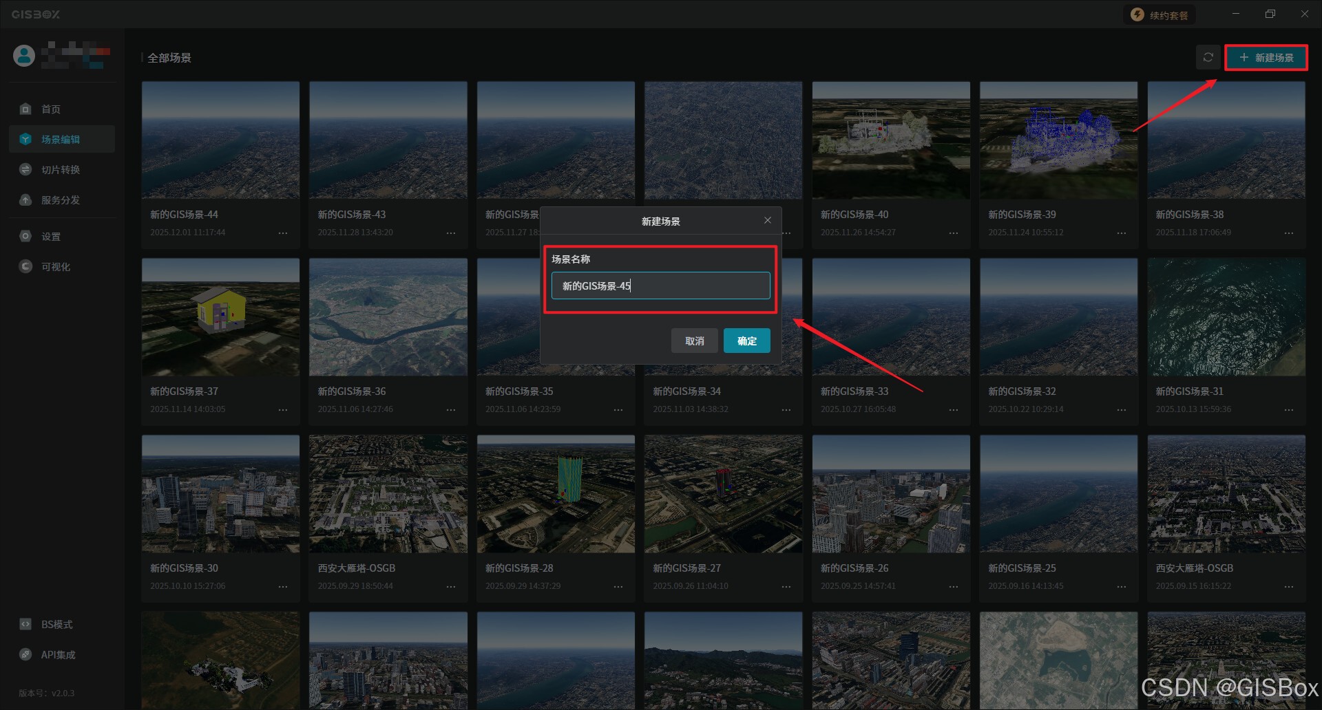This screenshot has height=710, width=1322.
Task: Click the scene name 新的GIS场景-27
Action: point(686,568)
